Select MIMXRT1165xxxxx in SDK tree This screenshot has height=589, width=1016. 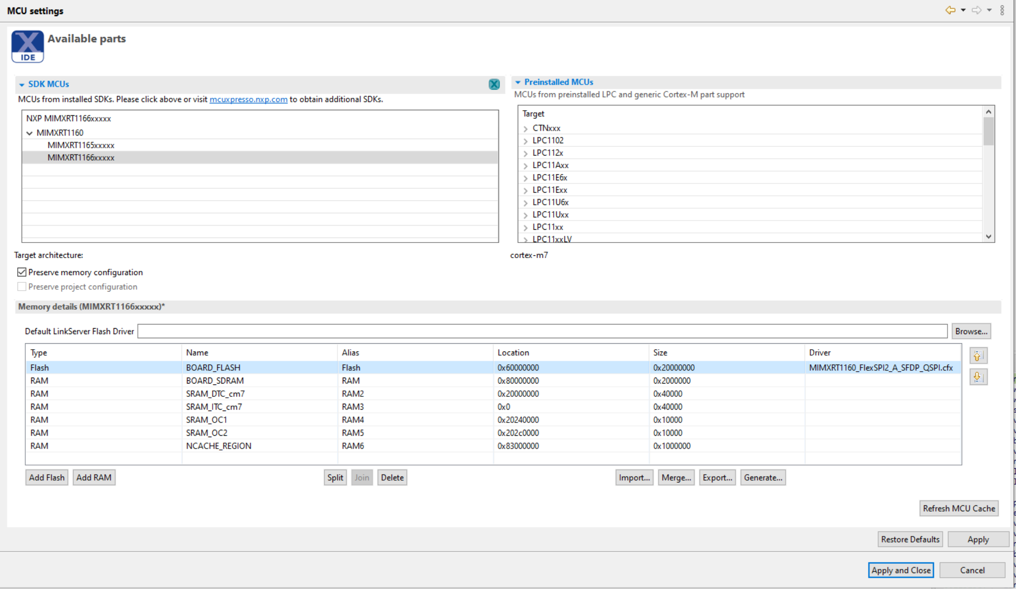[81, 145]
